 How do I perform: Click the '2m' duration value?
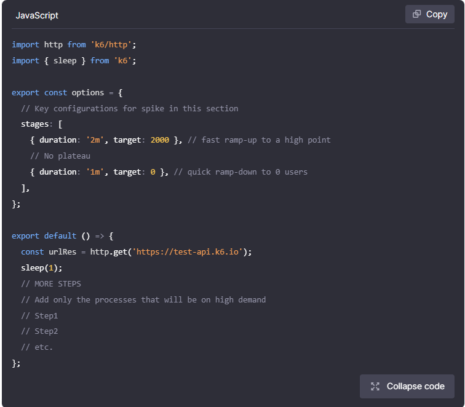tap(97, 140)
